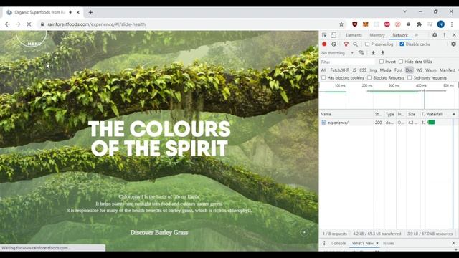Click the network timeline overview
The image size is (459, 258).
(389, 95)
